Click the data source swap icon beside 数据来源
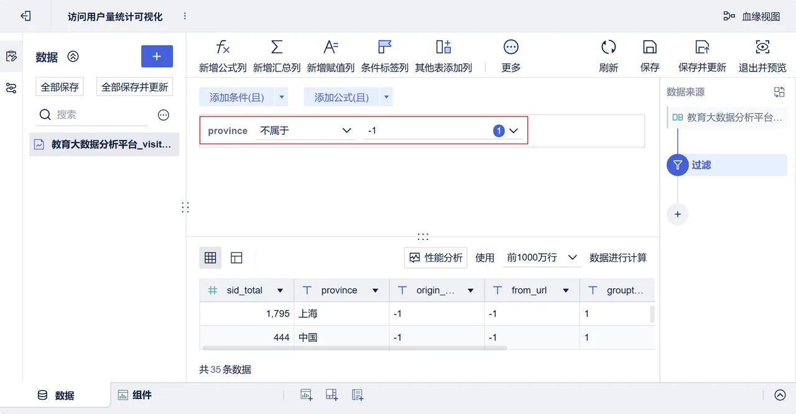Image resolution: width=796 pixels, height=414 pixels. 779,92
